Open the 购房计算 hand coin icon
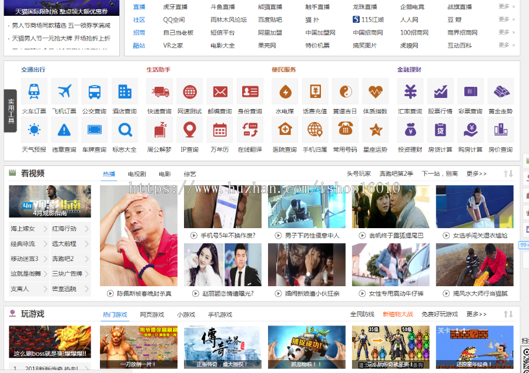Screen dimensions: 529x373 (471, 130)
